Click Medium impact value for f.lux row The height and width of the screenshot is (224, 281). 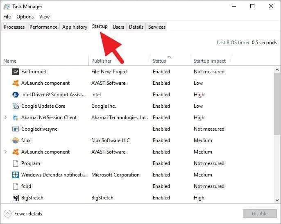203,140
